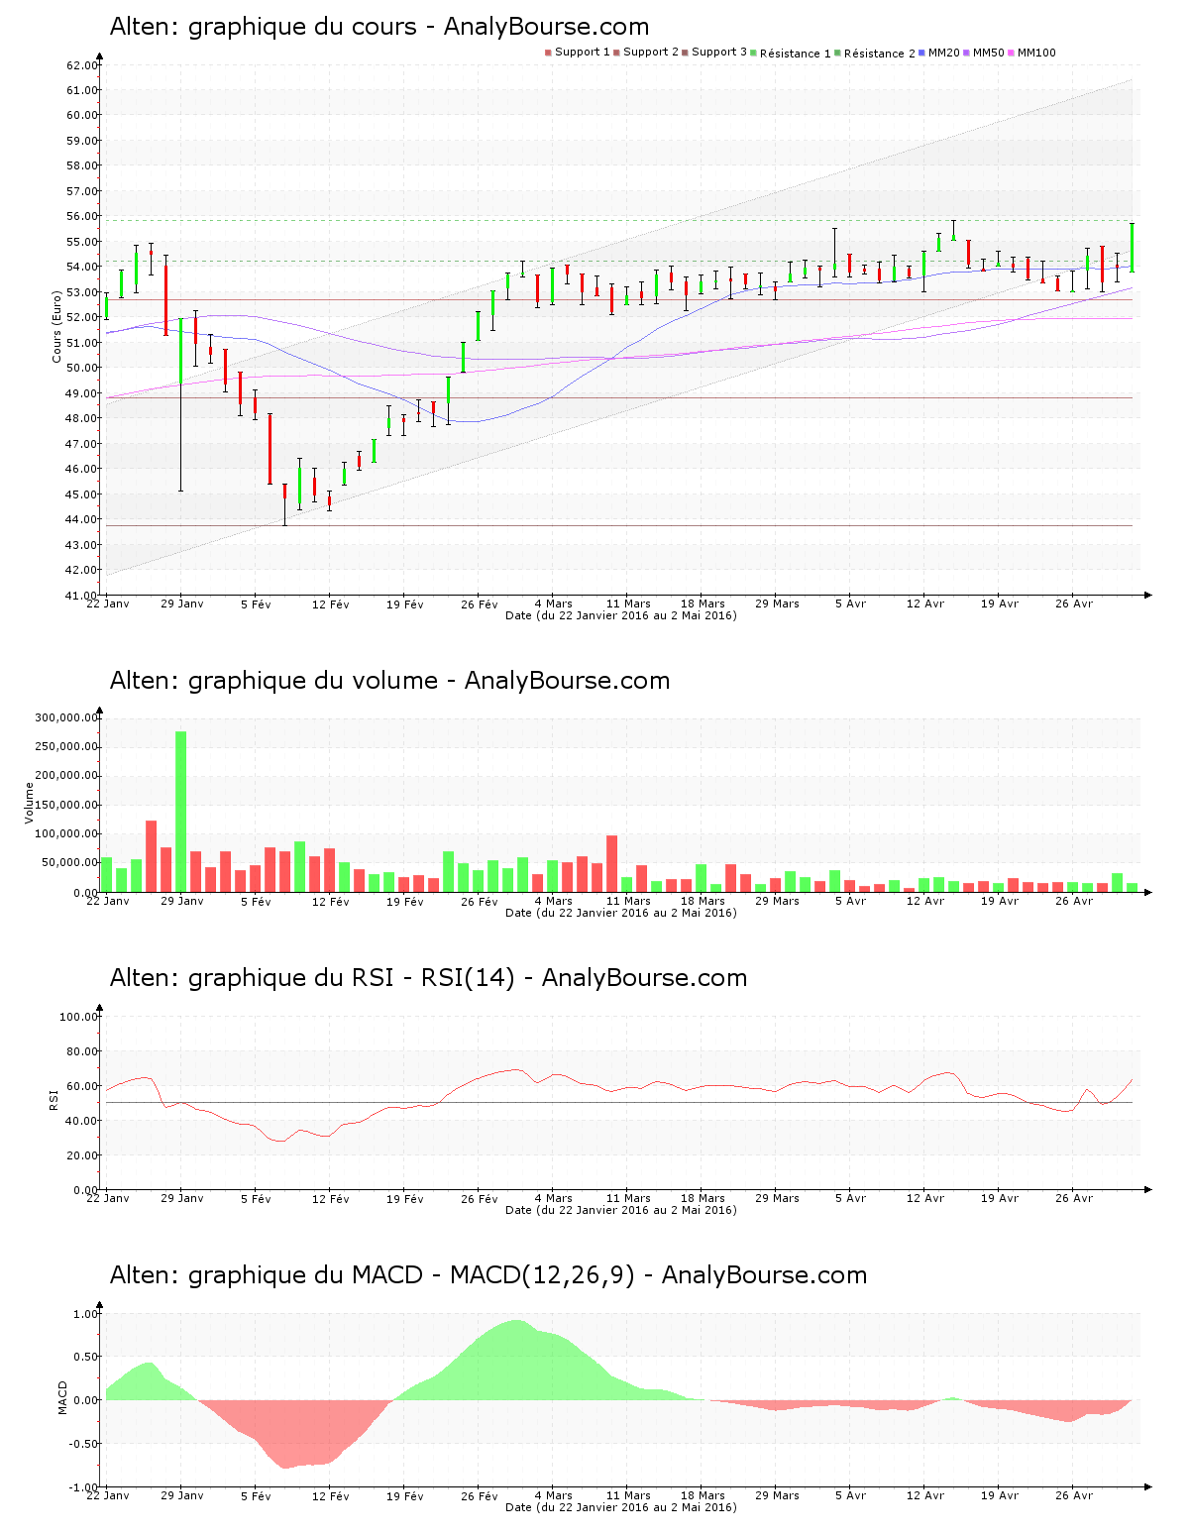The height and width of the screenshot is (1536, 1189).
Task: Click the long-wick green candle at 29 Janv
Action: [180, 404]
